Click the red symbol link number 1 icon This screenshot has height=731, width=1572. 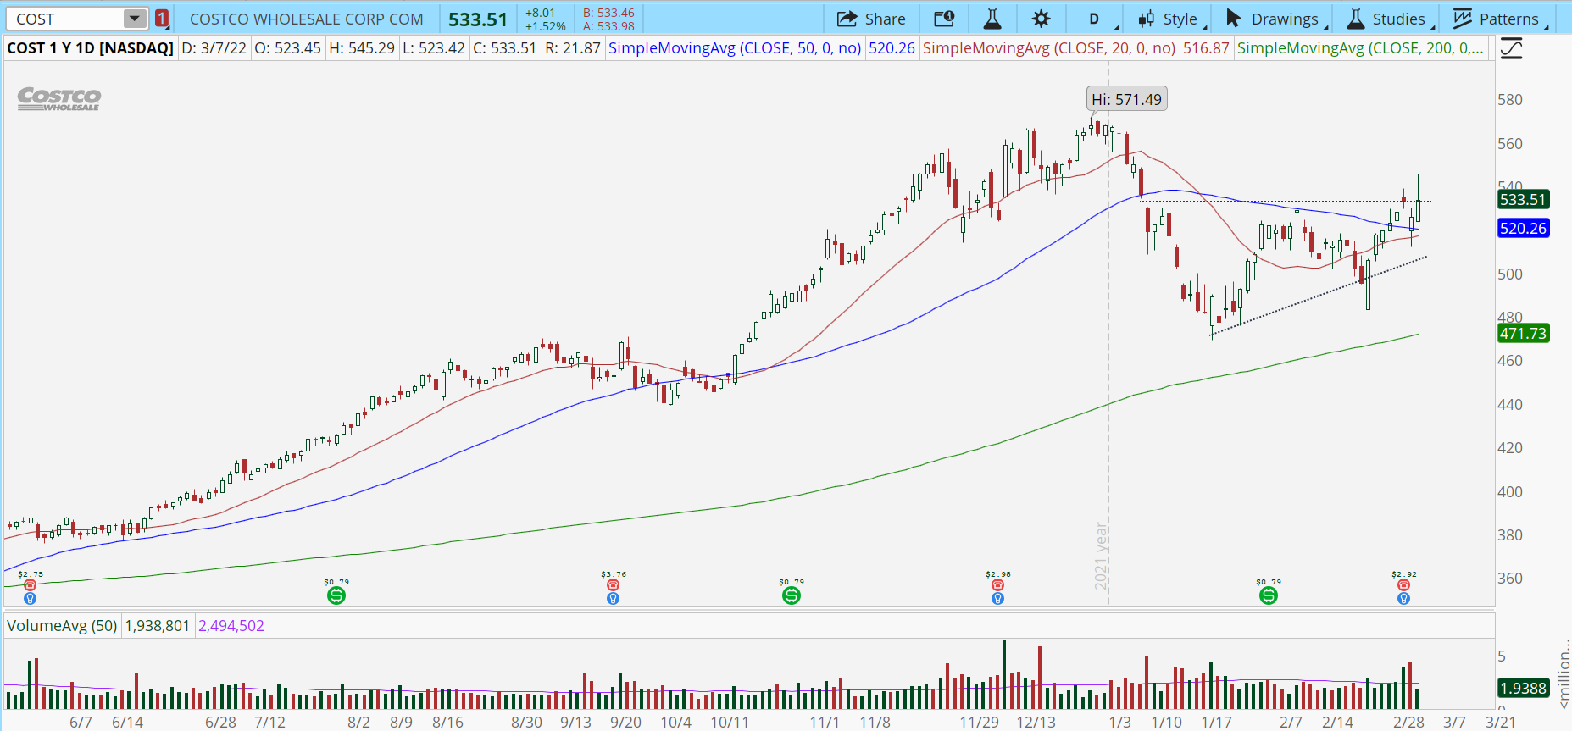point(162,19)
